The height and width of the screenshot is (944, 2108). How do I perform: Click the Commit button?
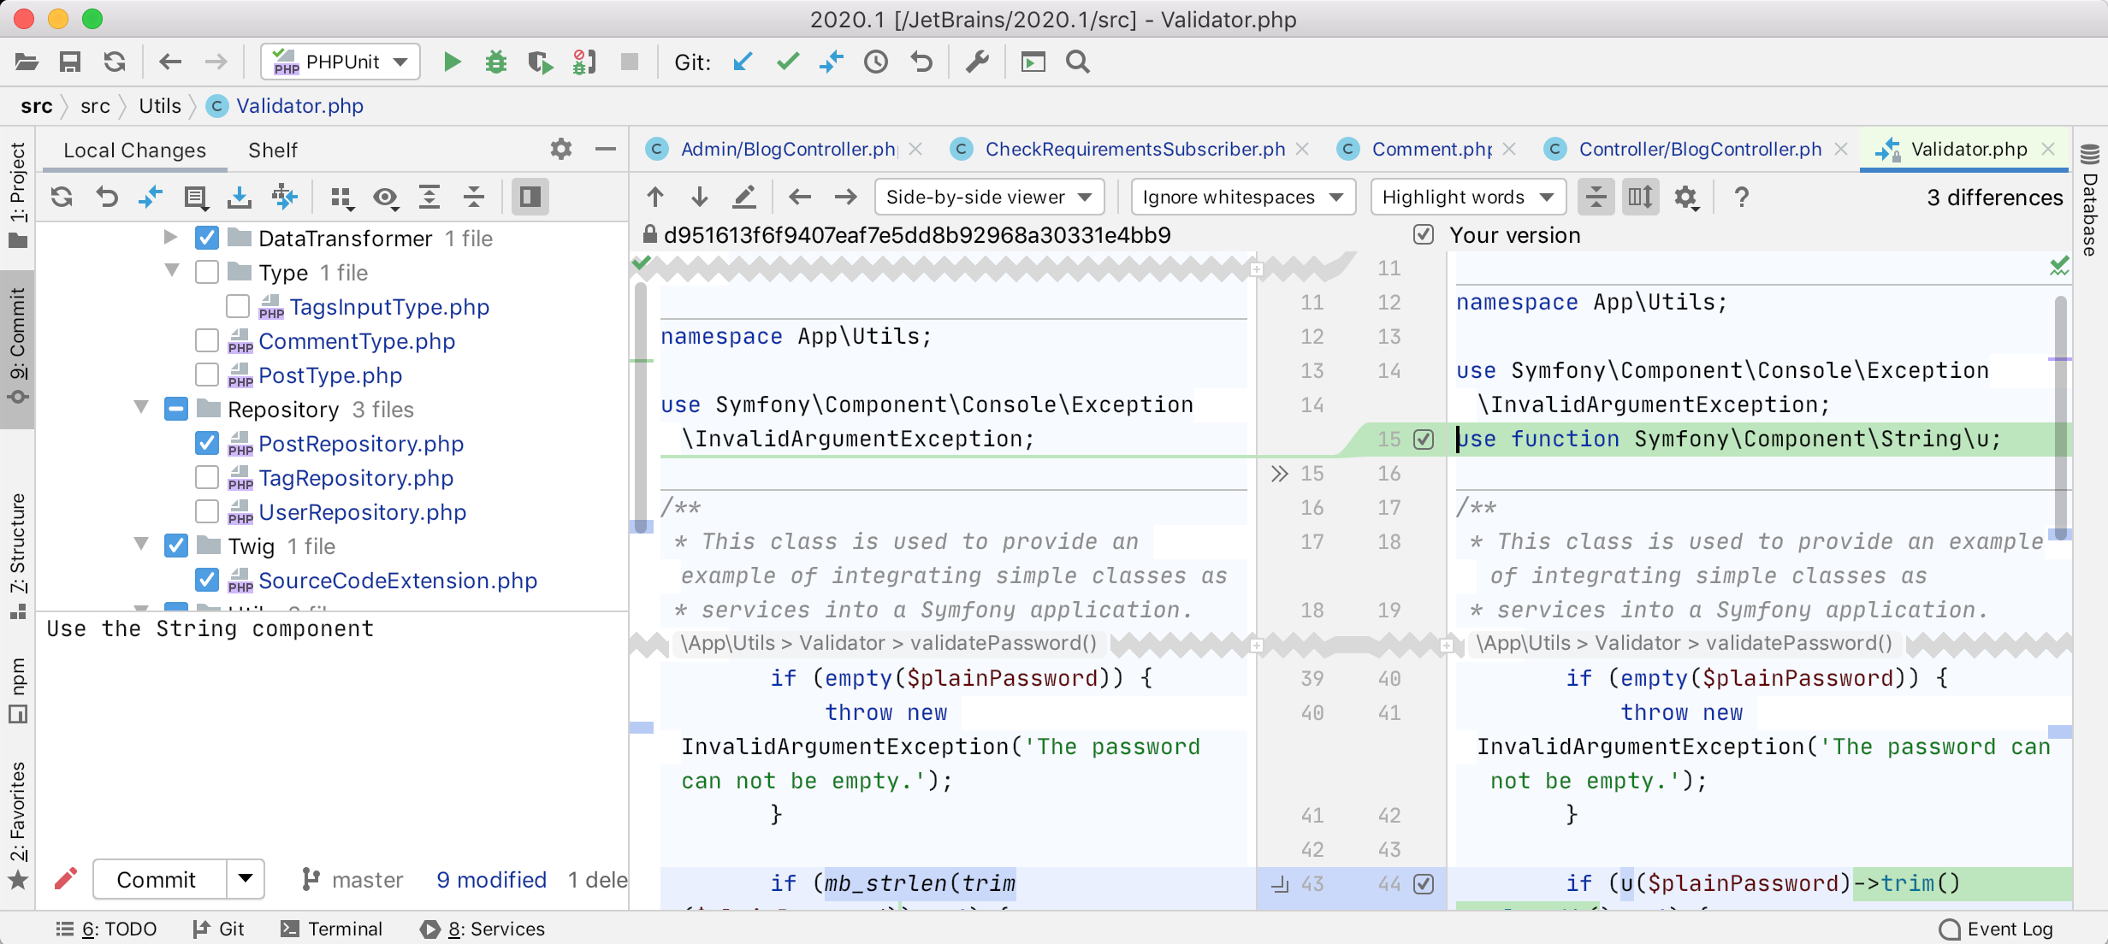tap(159, 879)
